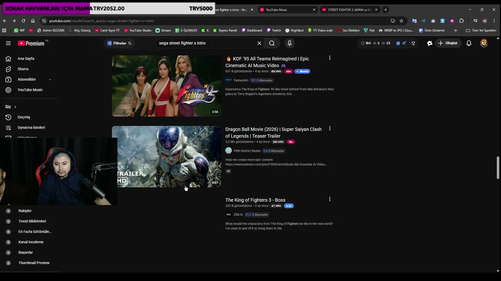Open Shorts in the sidebar
Image resolution: width=501 pixels, height=281 pixels.
(x=23, y=69)
